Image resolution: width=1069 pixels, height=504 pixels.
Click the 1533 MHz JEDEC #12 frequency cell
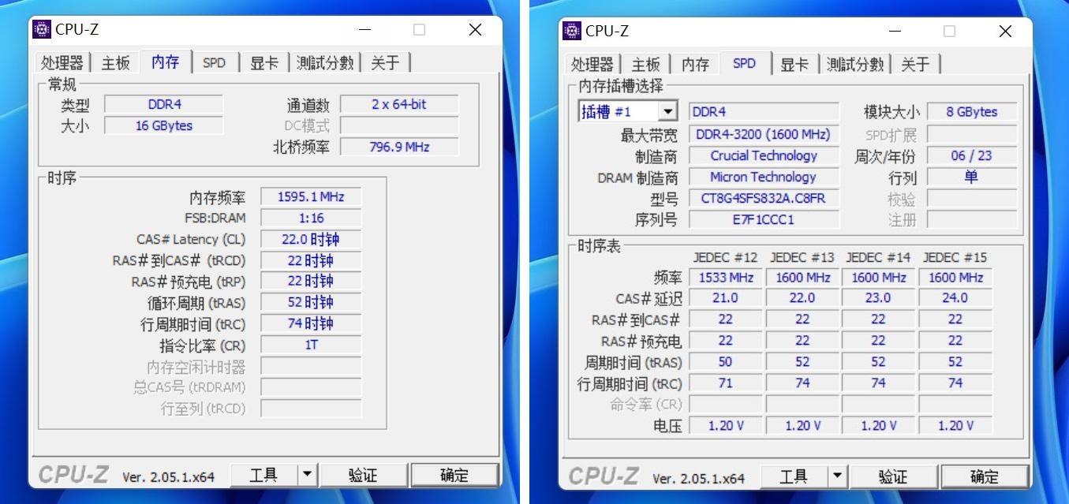(x=726, y=278)
